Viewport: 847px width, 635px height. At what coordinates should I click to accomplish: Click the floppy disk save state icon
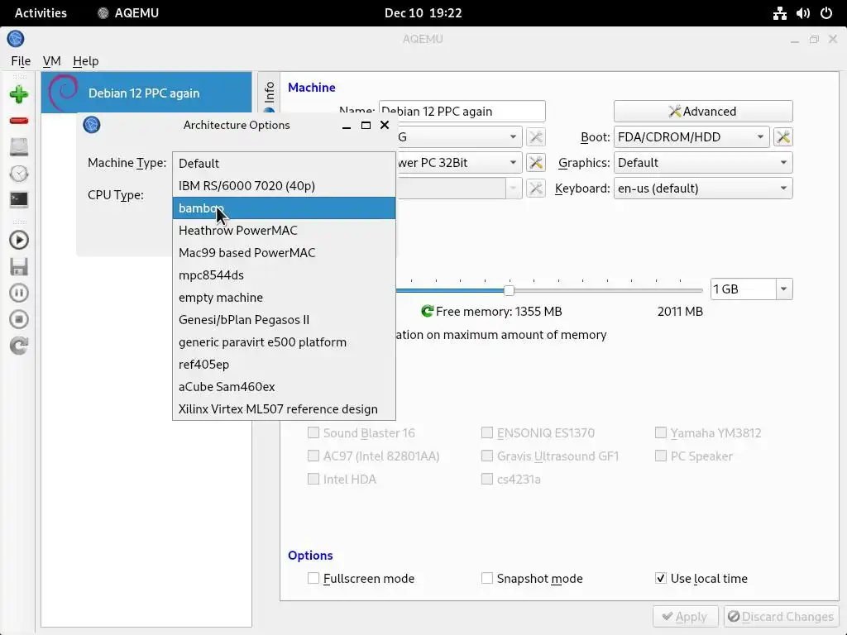(19, 267)
